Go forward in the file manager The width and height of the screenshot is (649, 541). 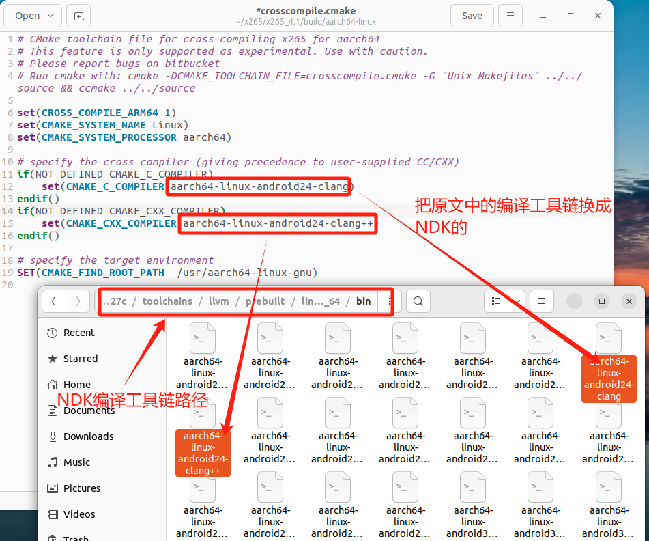[x=78, y=301]
